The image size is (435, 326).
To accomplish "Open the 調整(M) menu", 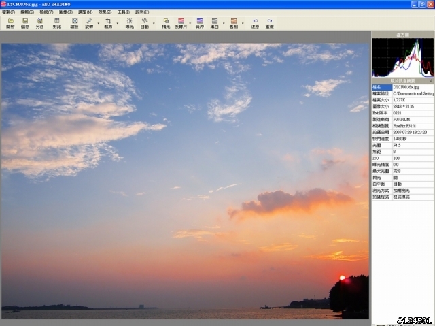I will pyautogui.click(x=86, y=12).
